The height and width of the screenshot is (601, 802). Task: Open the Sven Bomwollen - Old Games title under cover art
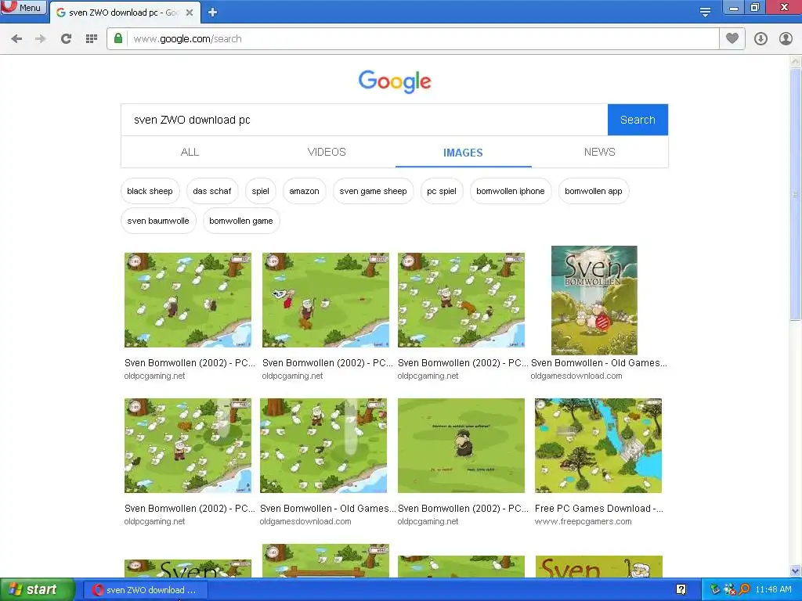click(x=599, y=363)
